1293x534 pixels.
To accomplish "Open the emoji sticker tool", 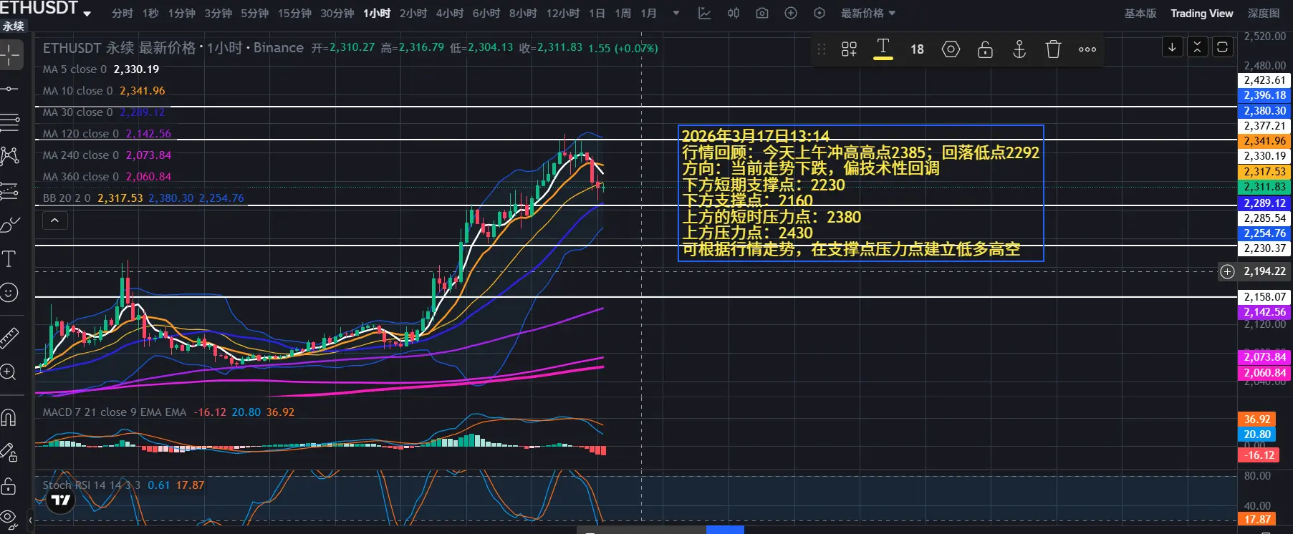I will [x=9, y=293].
